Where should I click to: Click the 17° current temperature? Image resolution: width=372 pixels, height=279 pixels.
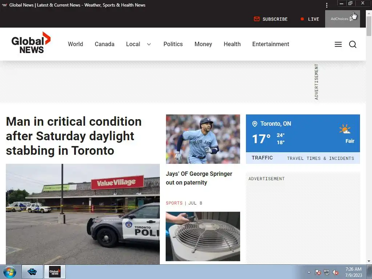click(261, 139)
